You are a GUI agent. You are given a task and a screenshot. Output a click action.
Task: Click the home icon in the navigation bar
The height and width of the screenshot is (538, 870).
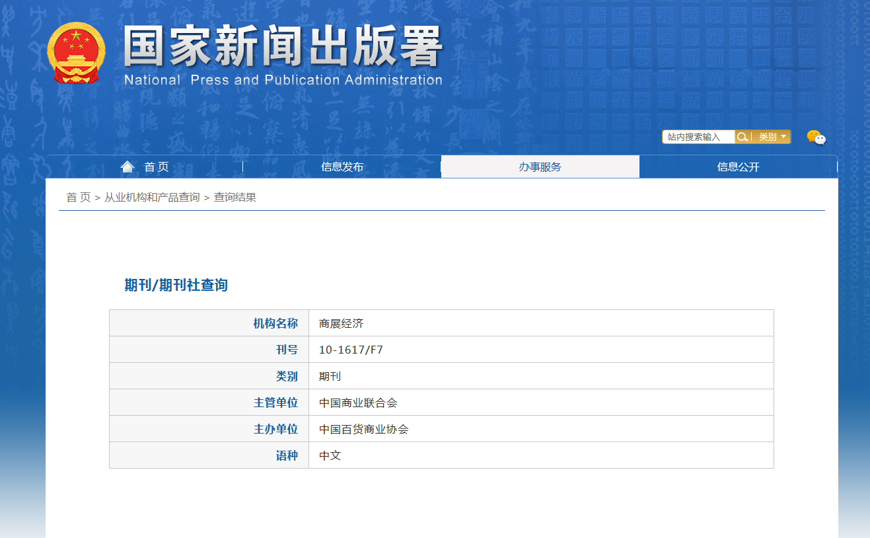(127, 165)
